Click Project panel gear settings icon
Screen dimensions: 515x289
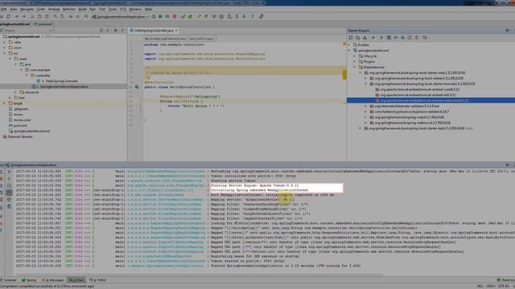[x=115, y=31]
